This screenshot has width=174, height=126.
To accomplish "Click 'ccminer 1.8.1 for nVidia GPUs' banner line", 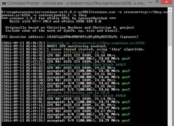I will [59, 18].
